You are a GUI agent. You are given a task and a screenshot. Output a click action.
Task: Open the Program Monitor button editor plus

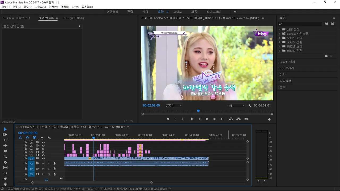(269, 119)
